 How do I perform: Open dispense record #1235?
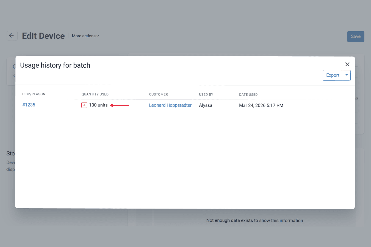(x=29, y=105)
